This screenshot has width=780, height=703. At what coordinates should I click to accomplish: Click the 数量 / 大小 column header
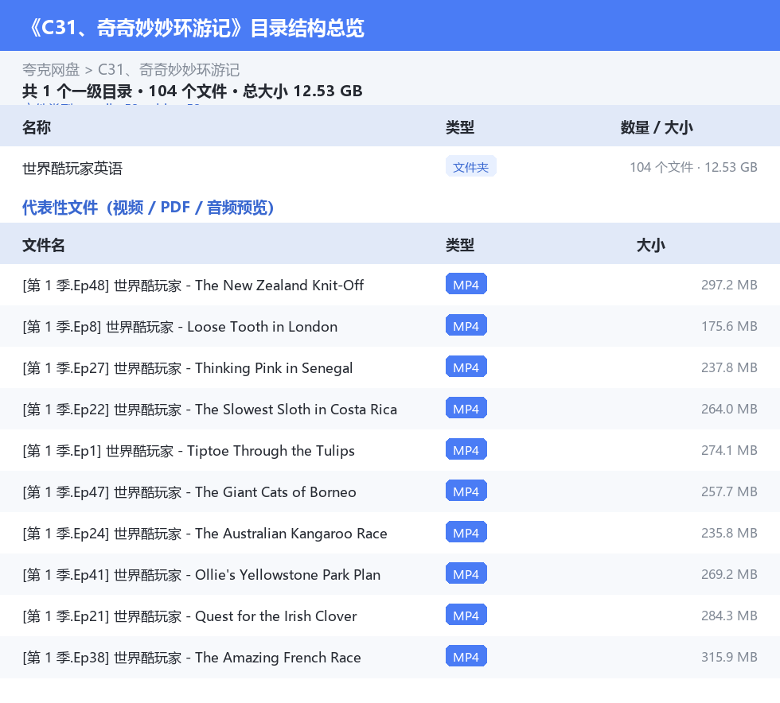pos(657,127)
